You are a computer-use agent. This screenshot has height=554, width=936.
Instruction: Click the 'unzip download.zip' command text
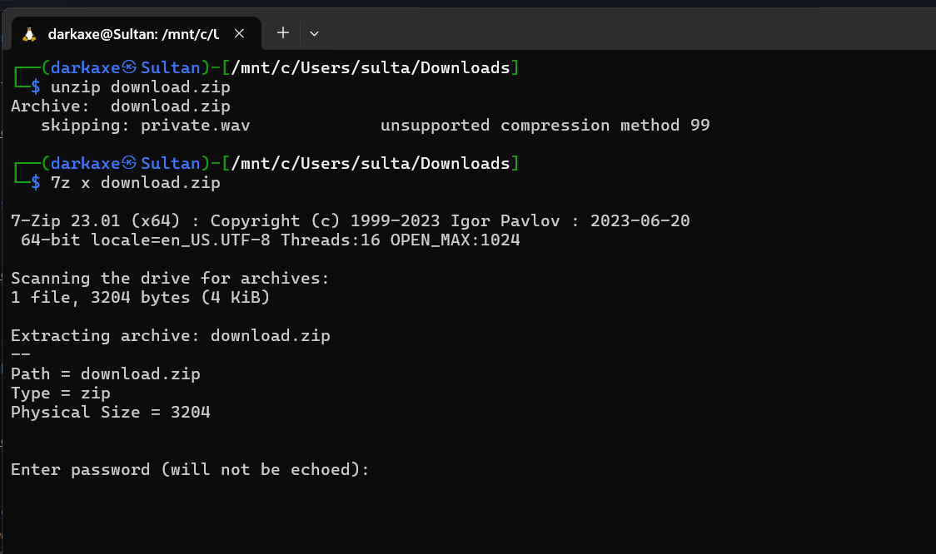pyautogui.click(x=140, y=87)
